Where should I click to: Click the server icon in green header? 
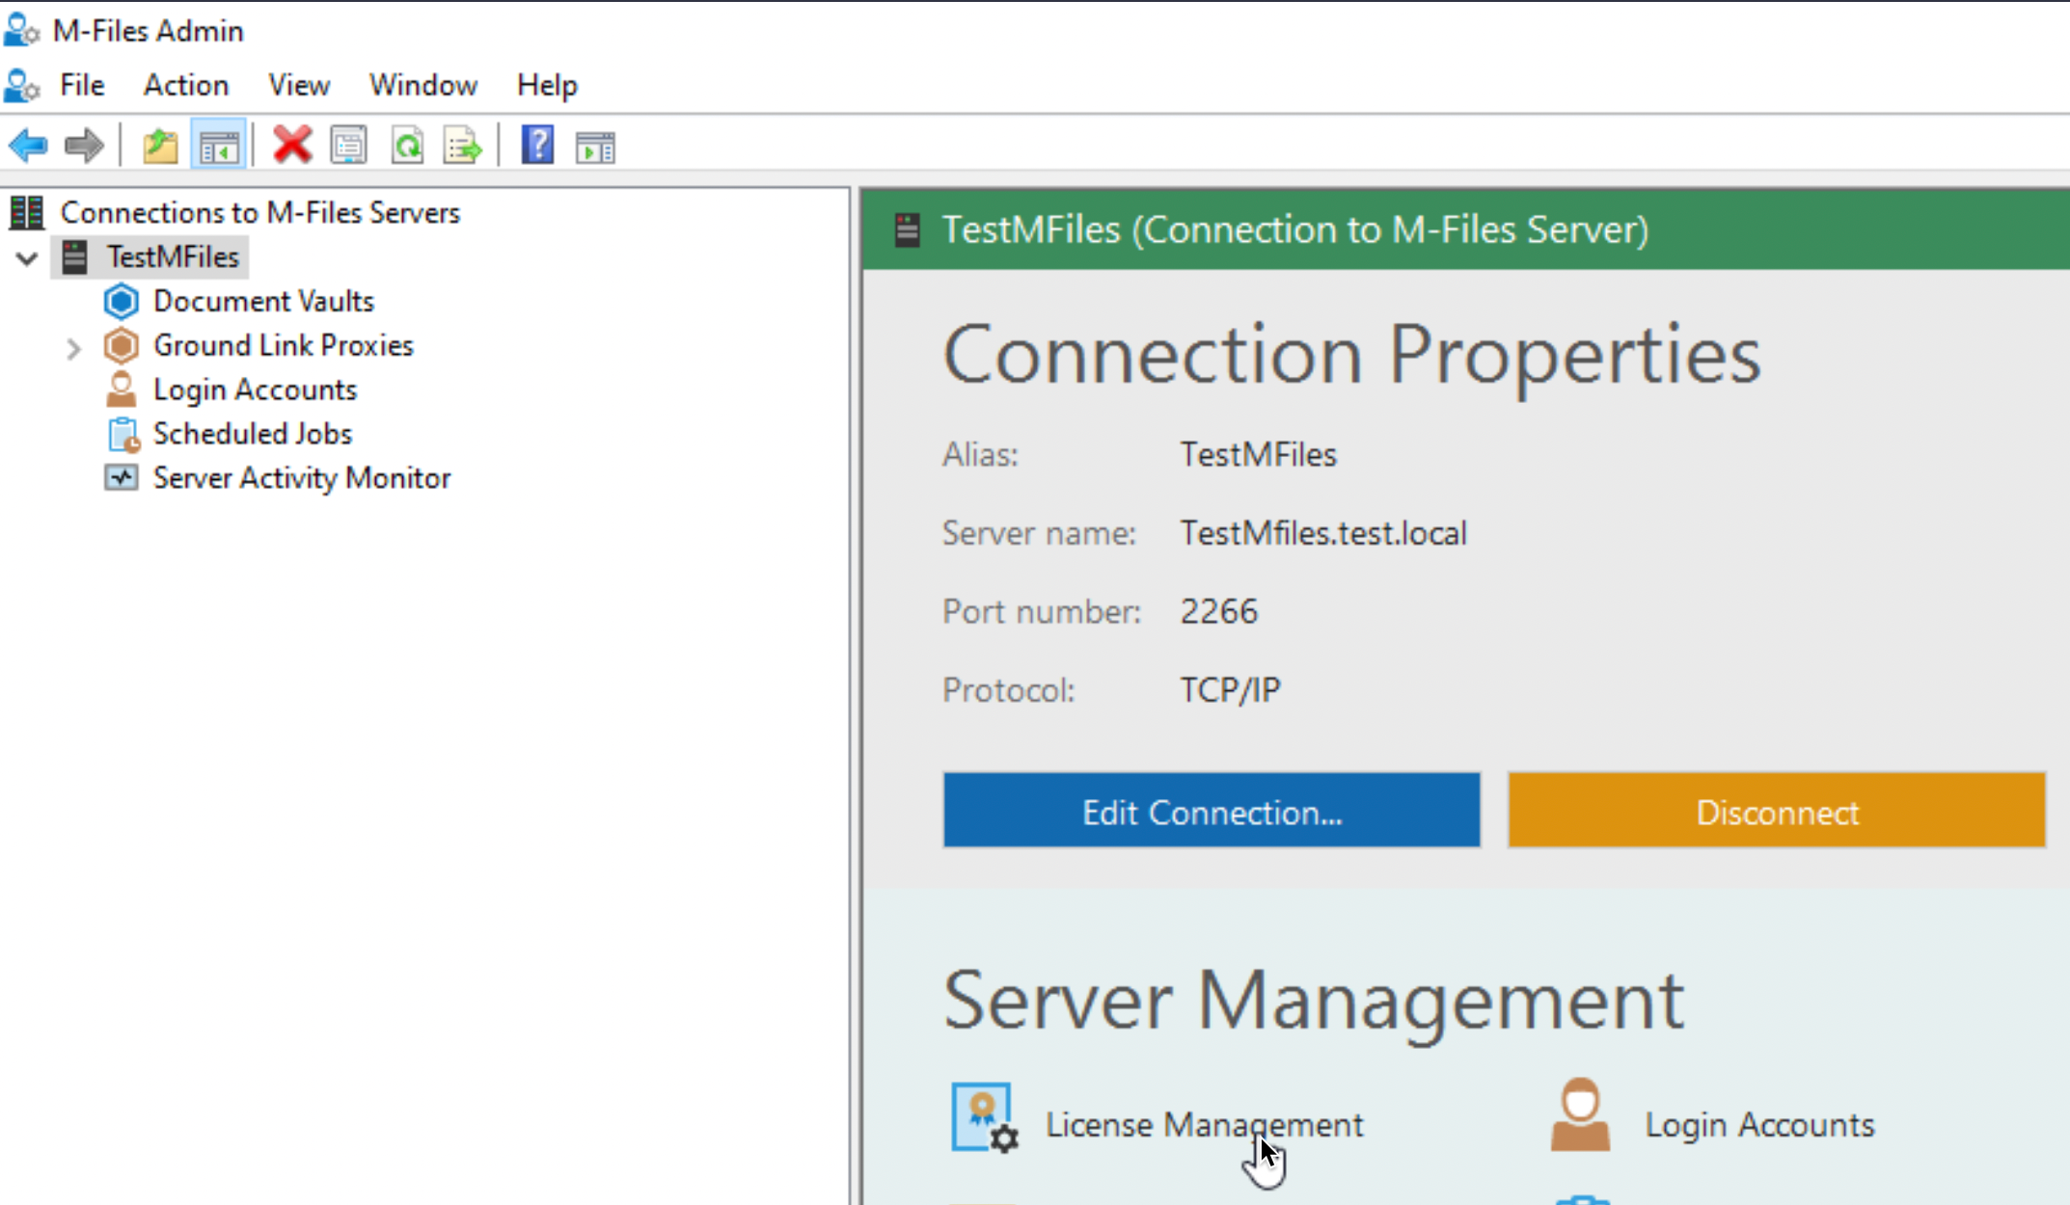pos(907,229)
